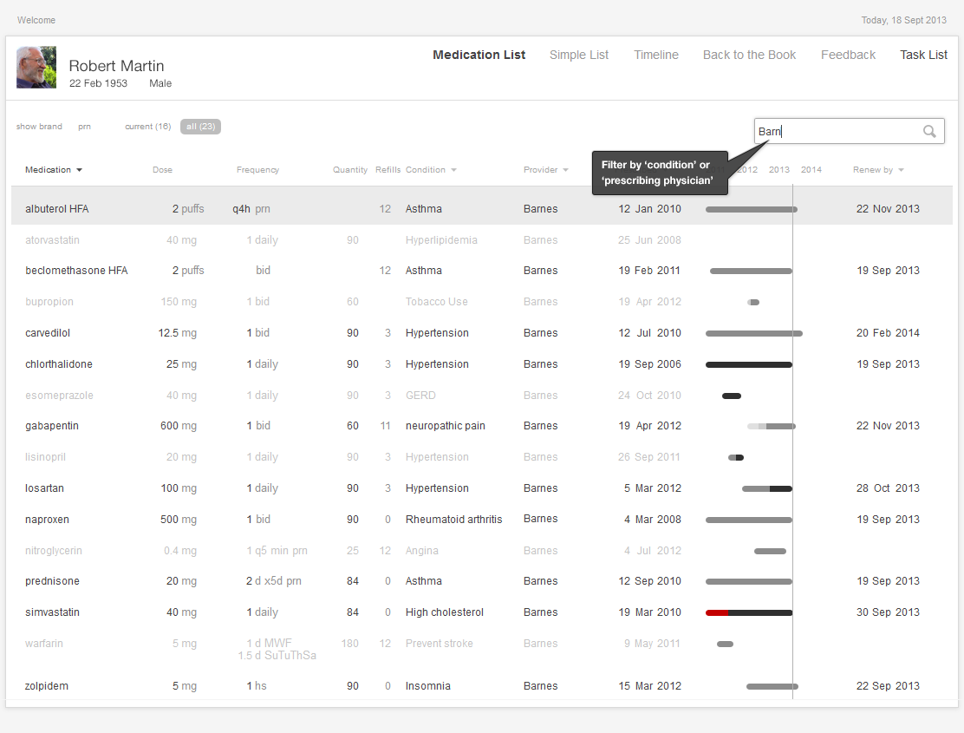Switch to the Simple List tab

(x=579, y=55)
